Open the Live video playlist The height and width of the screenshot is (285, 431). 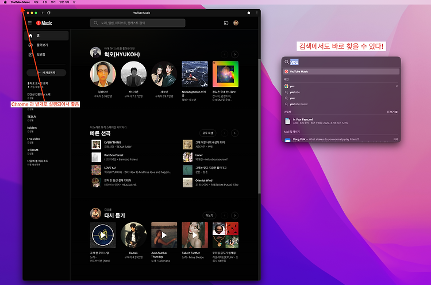pos(33,140)
